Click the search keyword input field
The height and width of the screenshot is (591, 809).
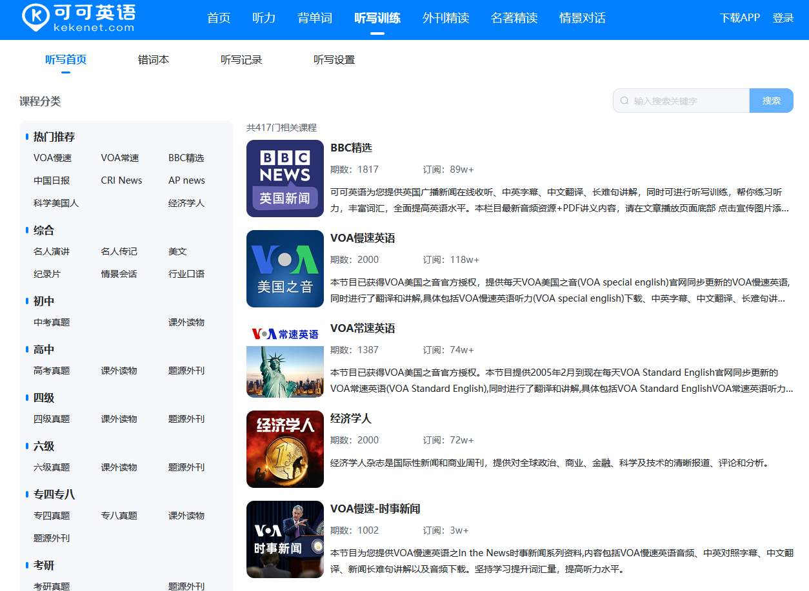coord(688,101)
